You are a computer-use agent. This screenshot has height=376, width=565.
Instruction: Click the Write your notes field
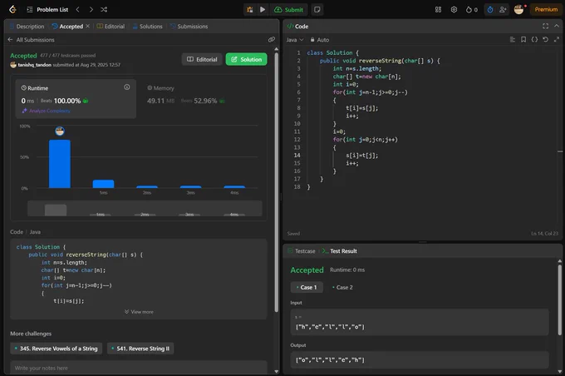[x=139, y=368]
